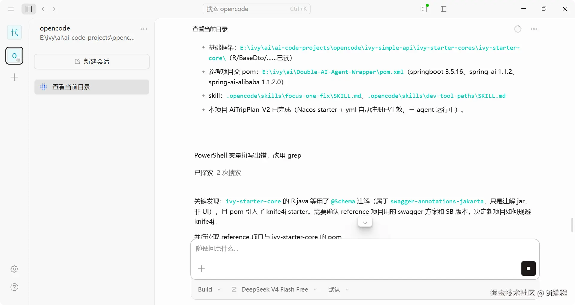Click the 查看当前目录 session title

click(210, 29)
